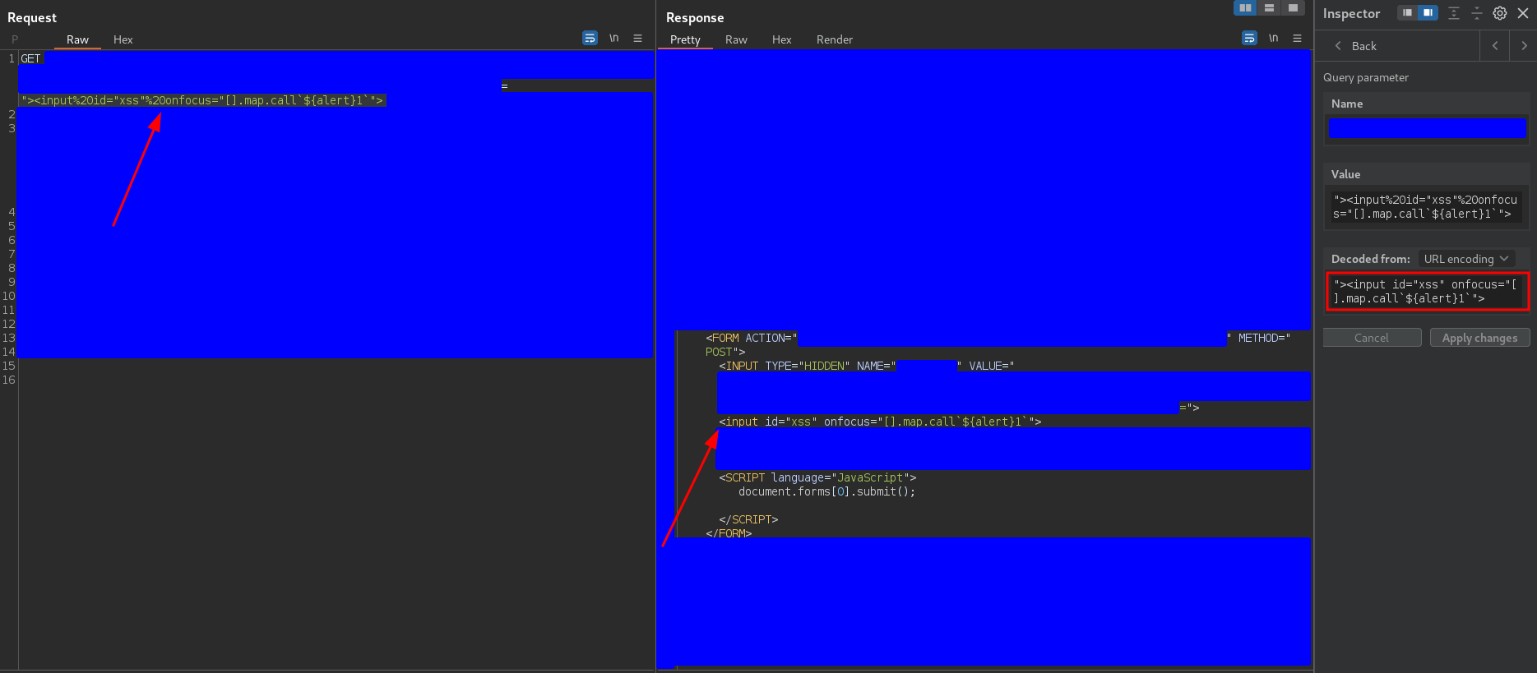
Task: Expand all Inspector sections
Action: 1454,13
